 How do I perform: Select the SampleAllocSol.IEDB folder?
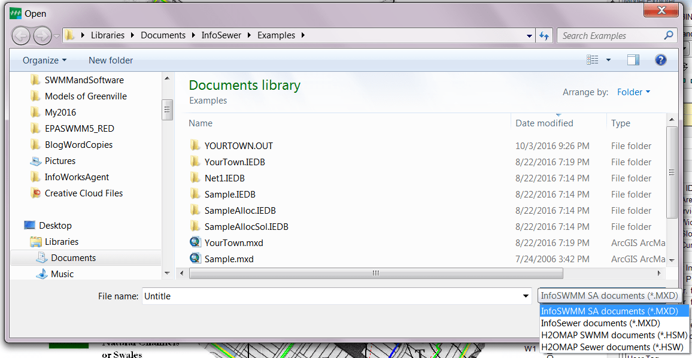tap(246, 227)
